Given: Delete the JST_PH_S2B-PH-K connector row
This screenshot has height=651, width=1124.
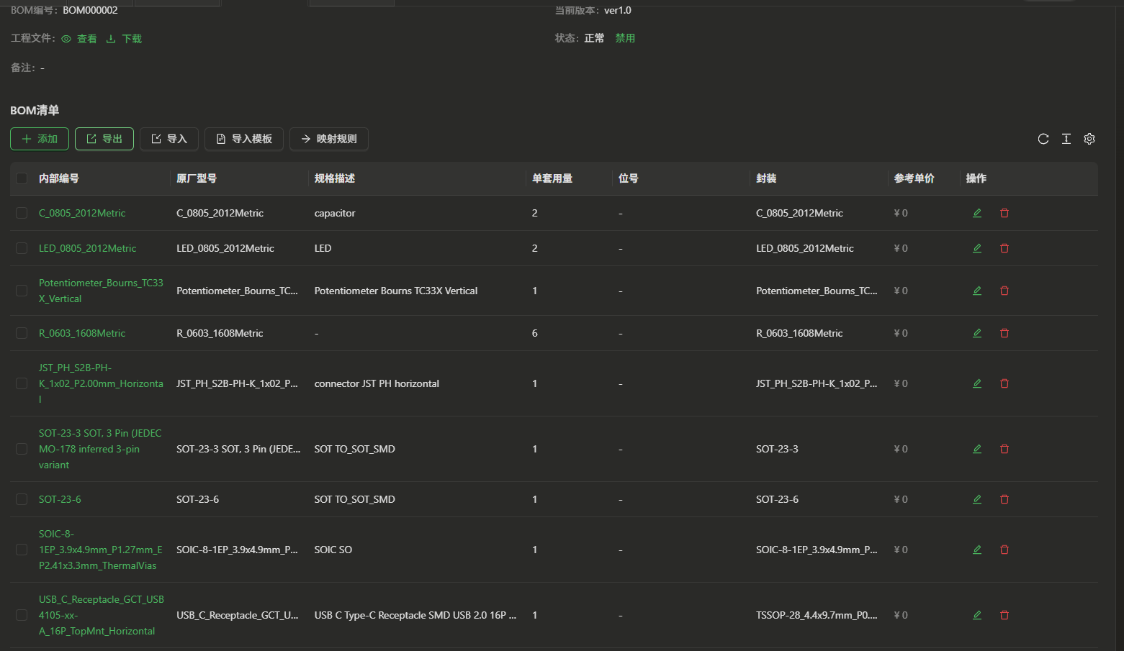Looking at the screenshot, I should tap(1004, 383).
